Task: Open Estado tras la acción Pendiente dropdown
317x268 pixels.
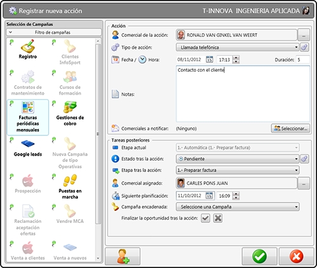Action: point(237,159)
